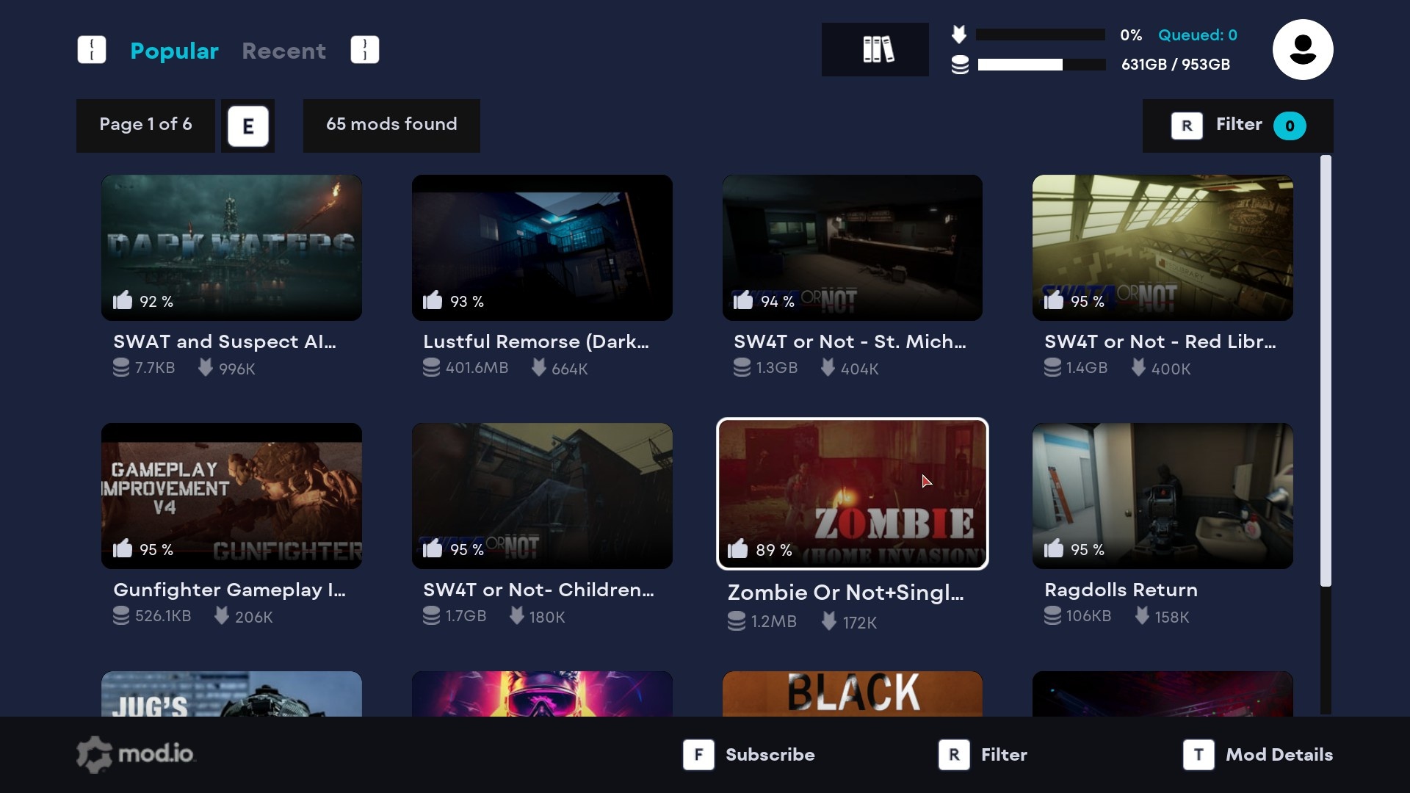1410x793 pixels.
Task: Click the Page 1 of 6 indicator
Action: [145, 126]
